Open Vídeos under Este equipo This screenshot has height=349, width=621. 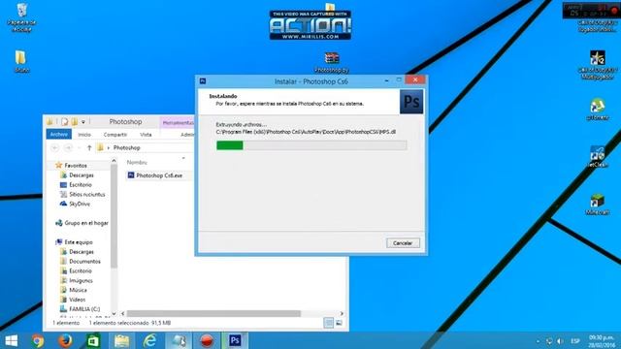point(78,300)
